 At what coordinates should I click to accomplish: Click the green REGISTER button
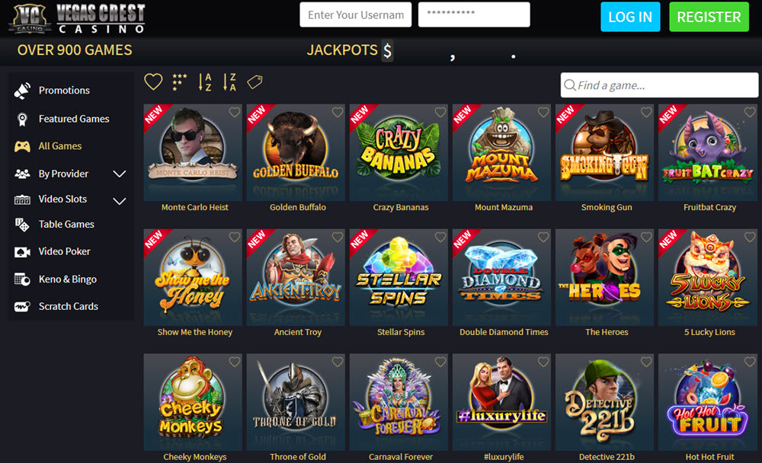point(709,17)
